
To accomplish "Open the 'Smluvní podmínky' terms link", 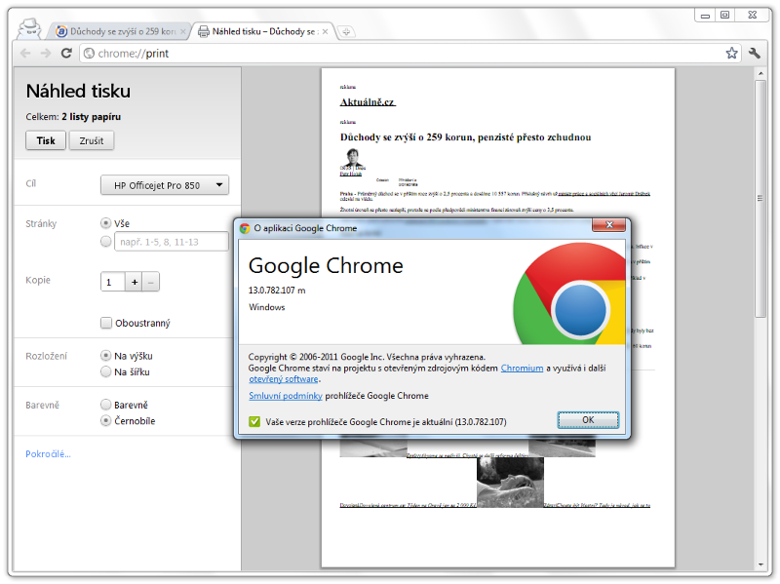I will (x=286, y=396).
